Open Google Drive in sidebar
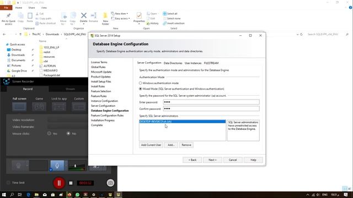This screenshot has width=353, height=198. [19, 71]
